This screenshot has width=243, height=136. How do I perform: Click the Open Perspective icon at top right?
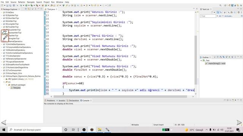[x=225, y=5]
